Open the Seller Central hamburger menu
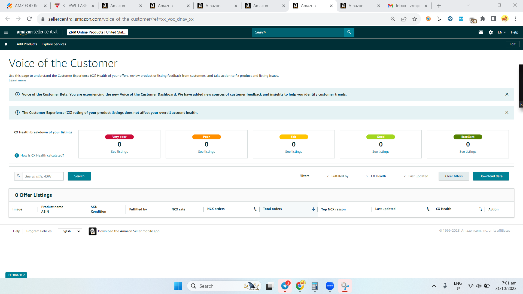523x294 pixels. click(6, 32)
